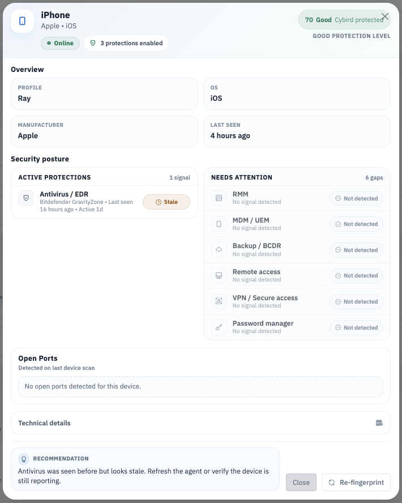
Task: Click the 3 protections enabled badge
Action: click(126, 43)
